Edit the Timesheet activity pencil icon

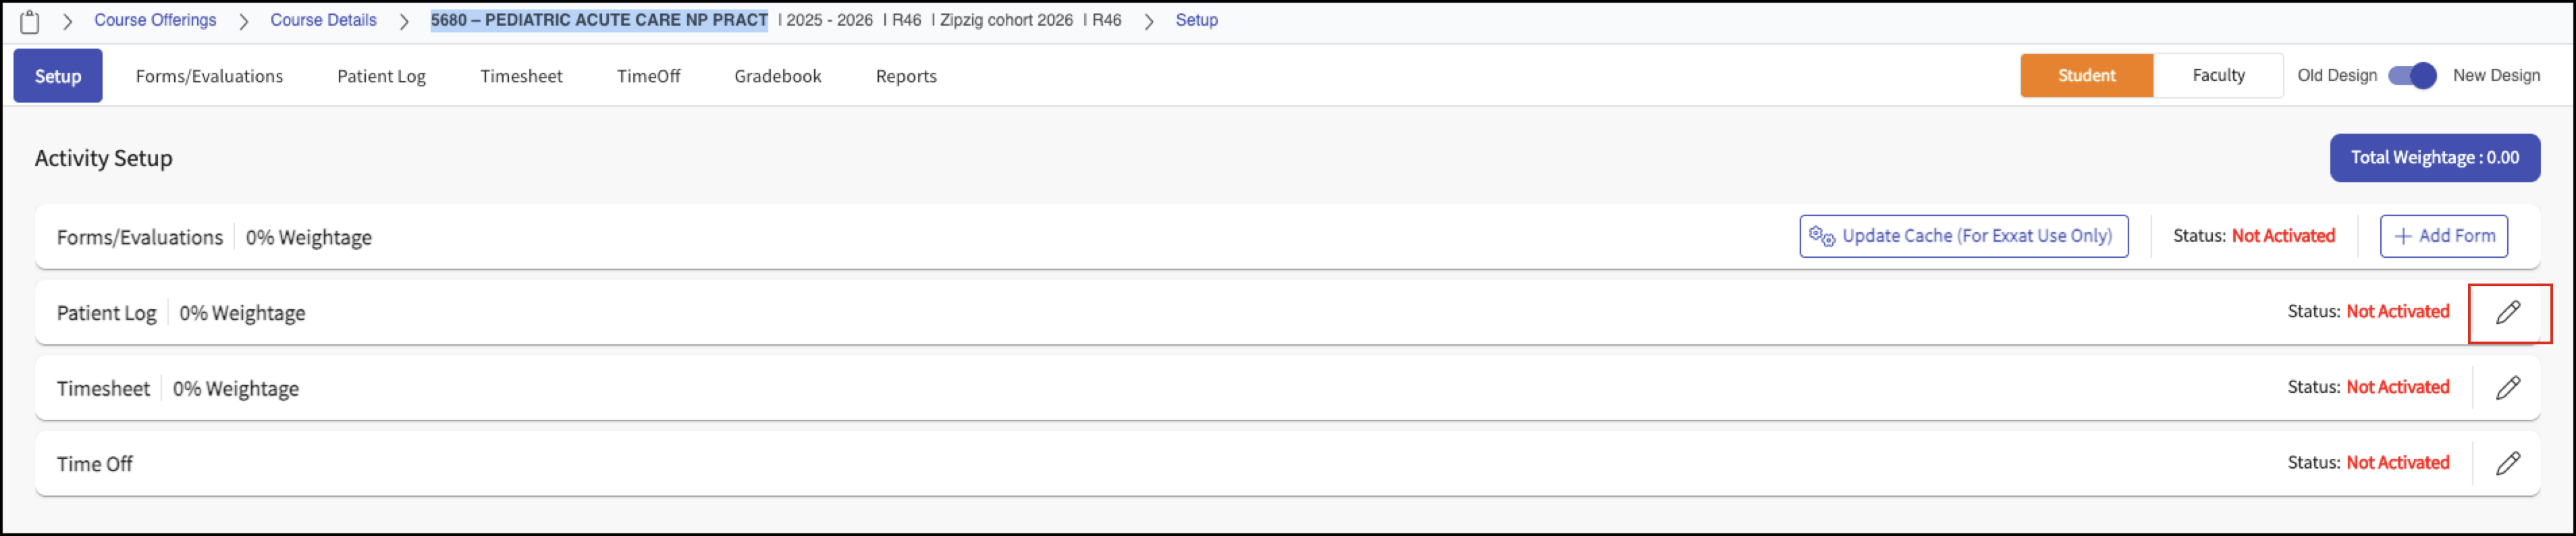2507,388
